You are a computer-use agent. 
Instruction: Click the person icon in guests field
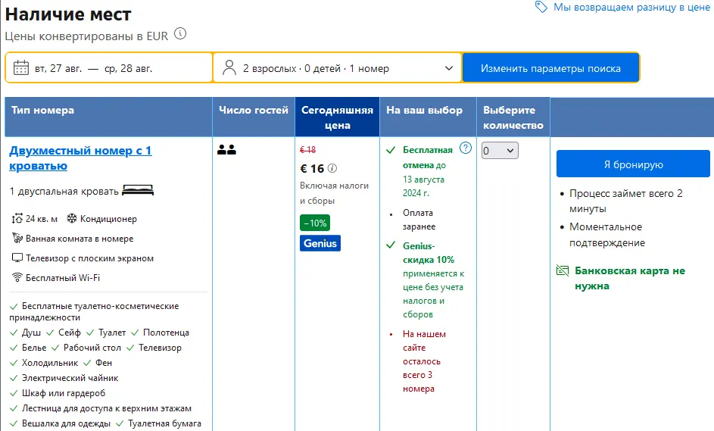tap(229, 68)
